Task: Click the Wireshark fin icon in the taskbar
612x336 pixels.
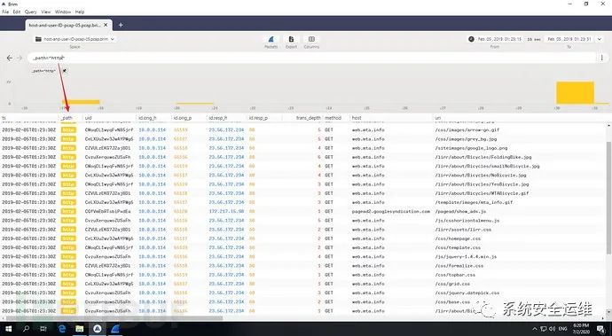Action: click(115, 329)
